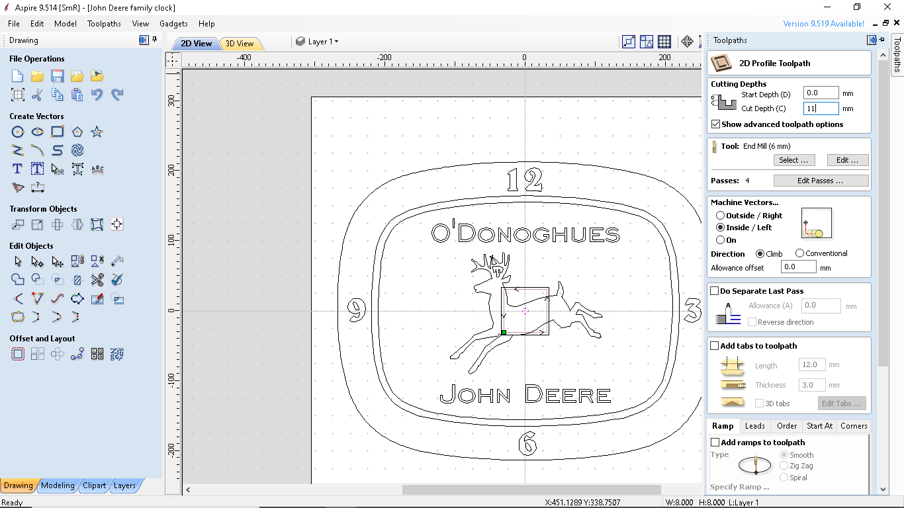
Task: Select the Draw Star tool
Action: [x=97, y=132]
